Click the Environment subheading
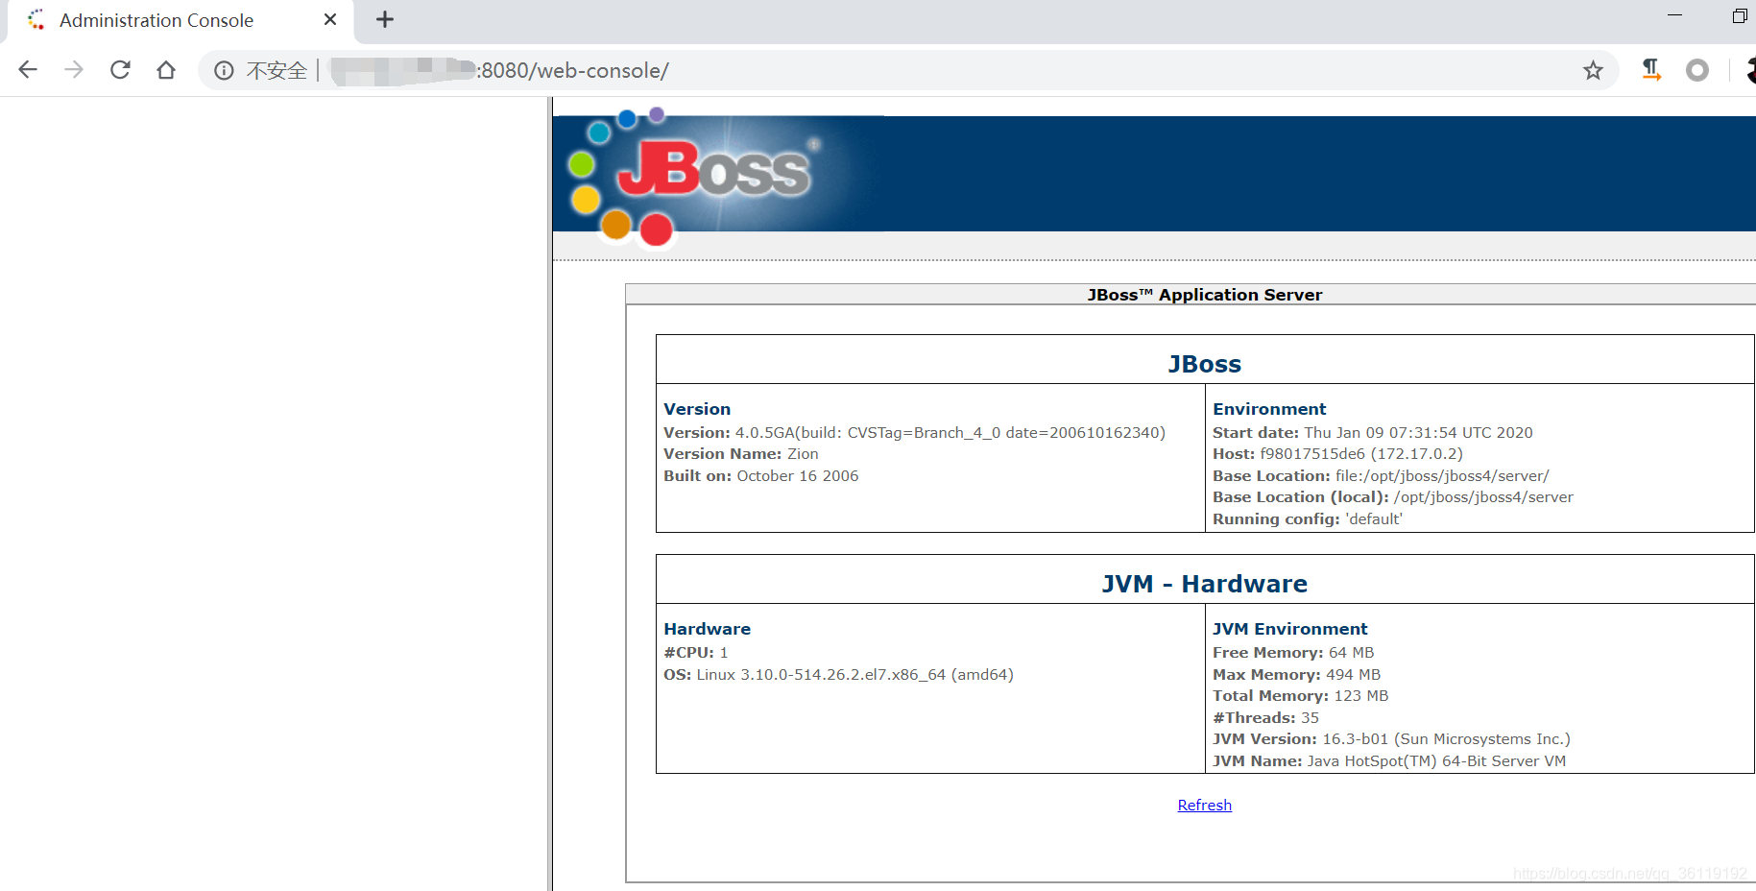This screenshot has height=891, width=1756. 1269,409
